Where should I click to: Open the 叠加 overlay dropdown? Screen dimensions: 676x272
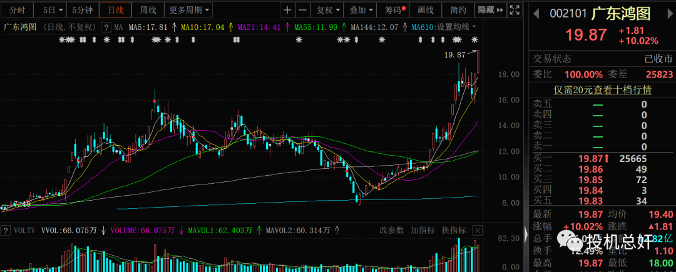coord(361,10)
